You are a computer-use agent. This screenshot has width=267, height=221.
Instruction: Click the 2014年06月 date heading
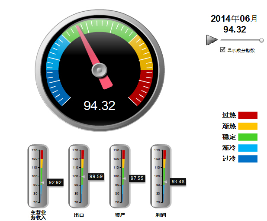point(234,19)
